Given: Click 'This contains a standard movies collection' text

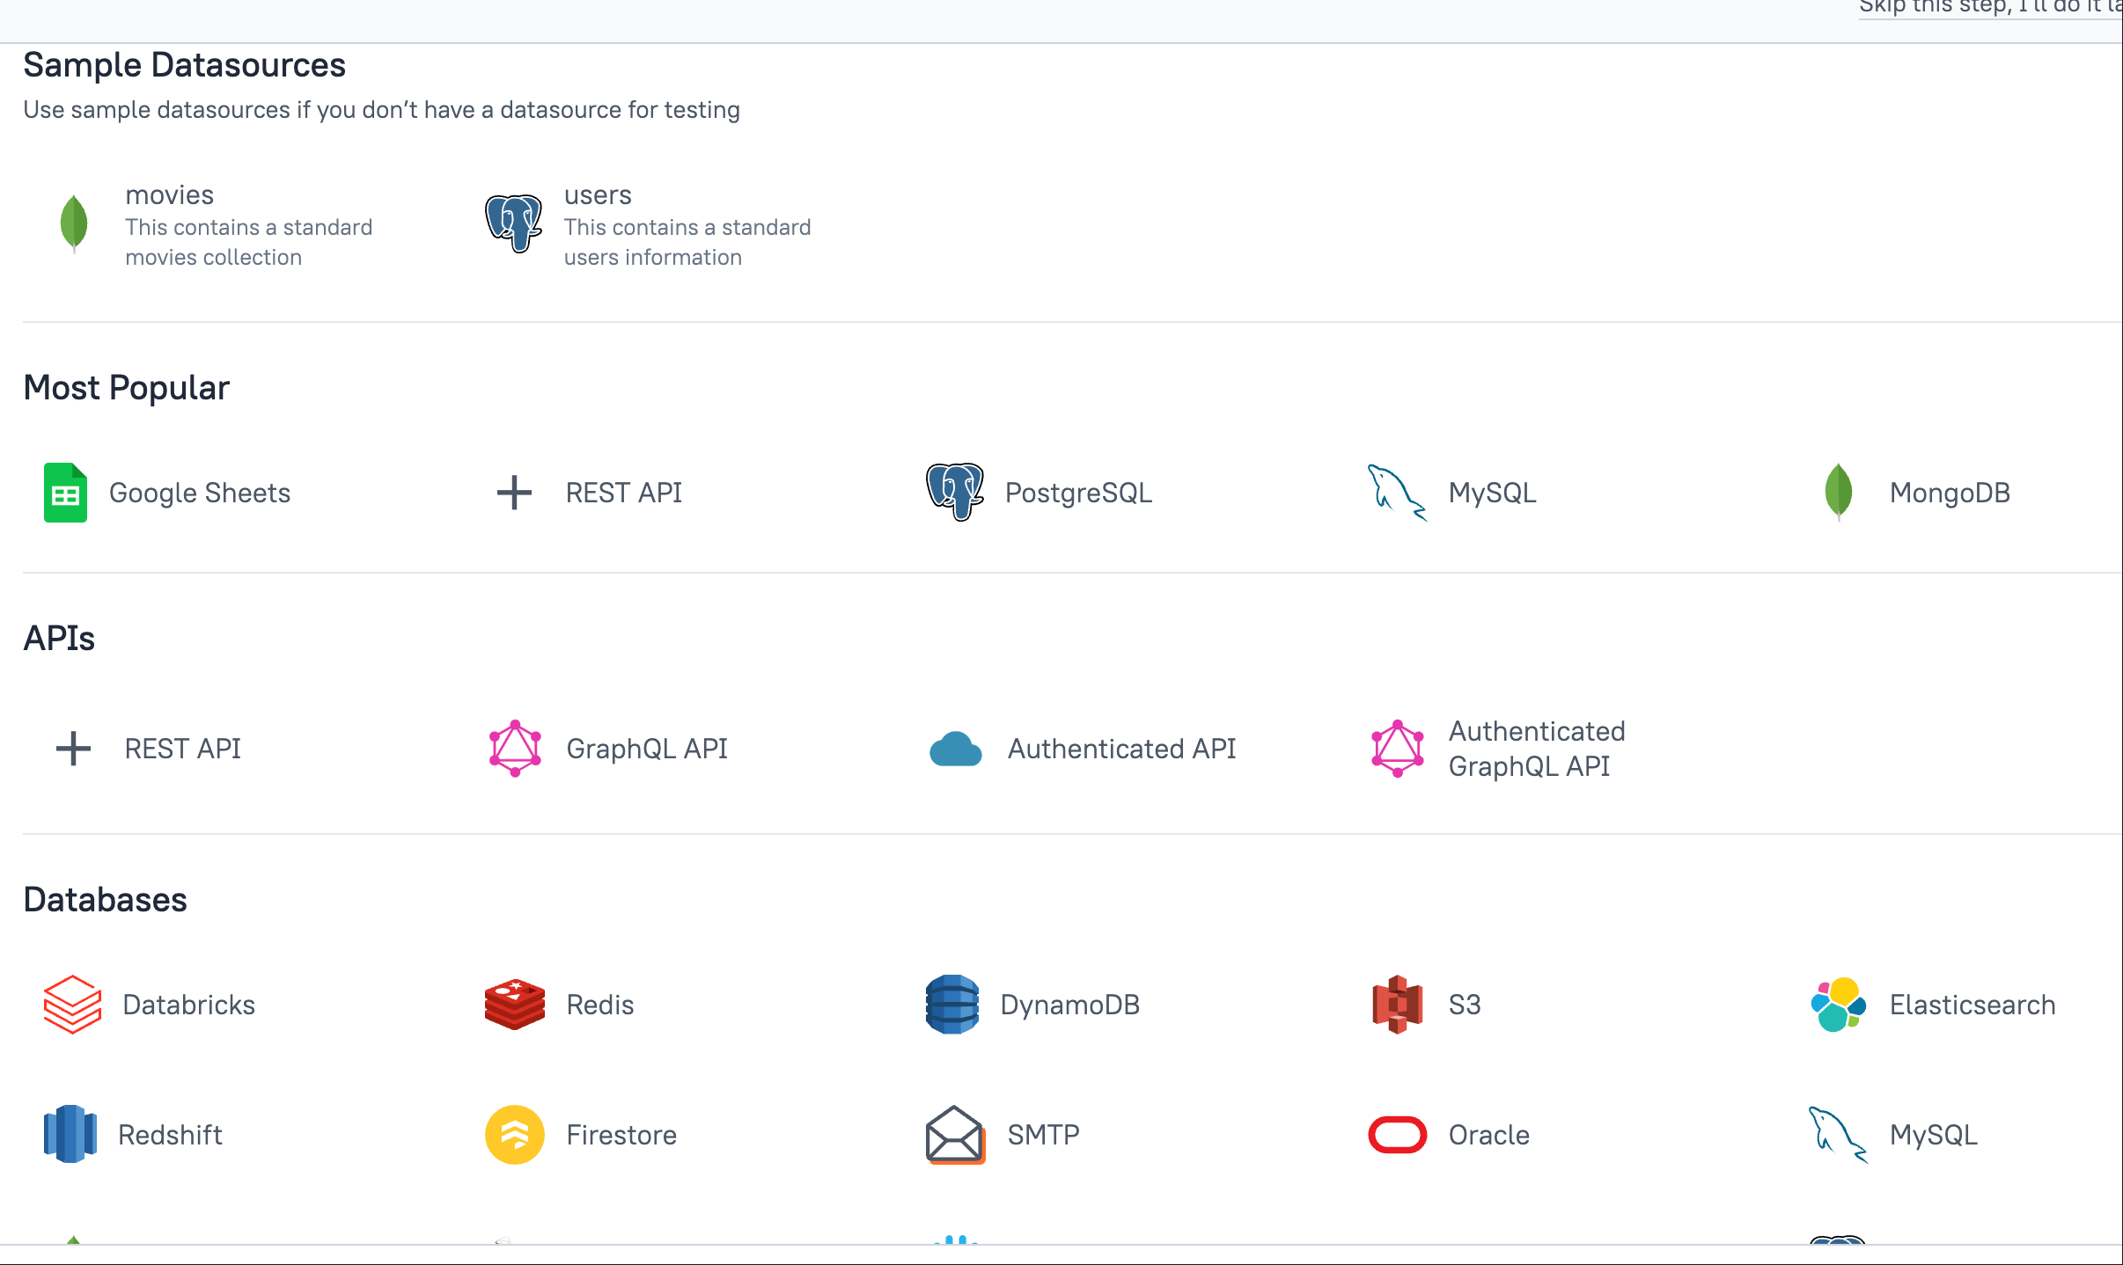Looking at the screenshot, I should (249, 242).
